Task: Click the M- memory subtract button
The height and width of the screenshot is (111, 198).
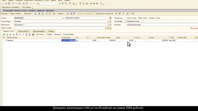Action: point(97,4)
